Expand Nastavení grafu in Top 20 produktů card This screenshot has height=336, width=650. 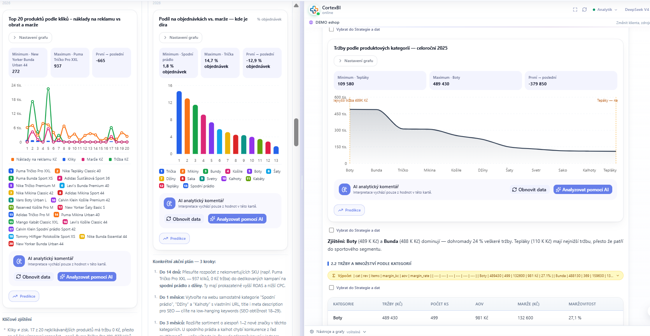pyautogui.click(x=30, y=38)
